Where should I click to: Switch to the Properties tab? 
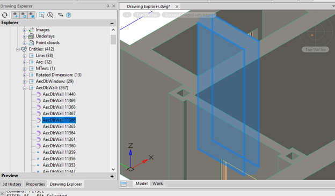[x=35, y=184]
